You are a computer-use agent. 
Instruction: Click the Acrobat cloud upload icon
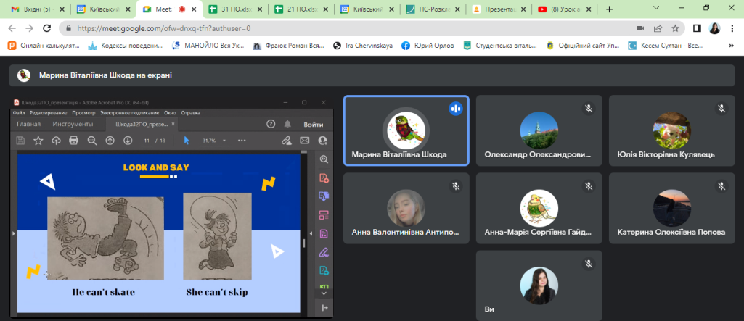56,140
